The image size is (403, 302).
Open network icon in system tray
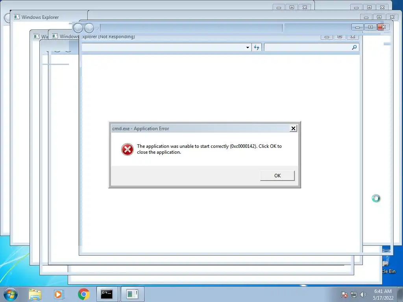tap(354, 295)
